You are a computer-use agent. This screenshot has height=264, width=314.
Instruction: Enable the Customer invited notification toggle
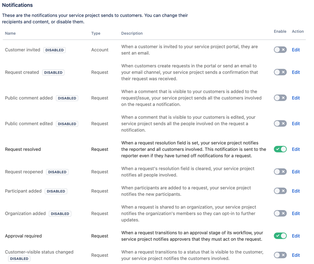280,50
